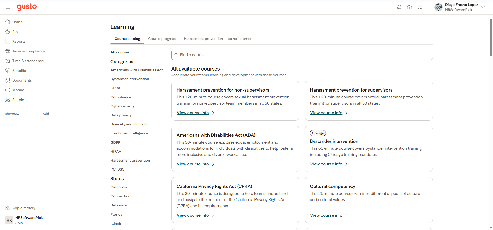The image size is (493, 230).
Task: View course info for Americans with Disabilities Act (ADA)
Action: click(195, 164)
